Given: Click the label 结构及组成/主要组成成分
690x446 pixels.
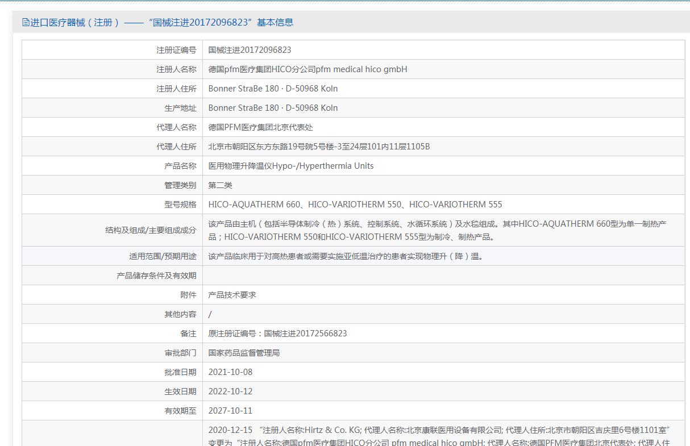Looking at the screenshot, I should pyautogui.click(x=151, y=230).
